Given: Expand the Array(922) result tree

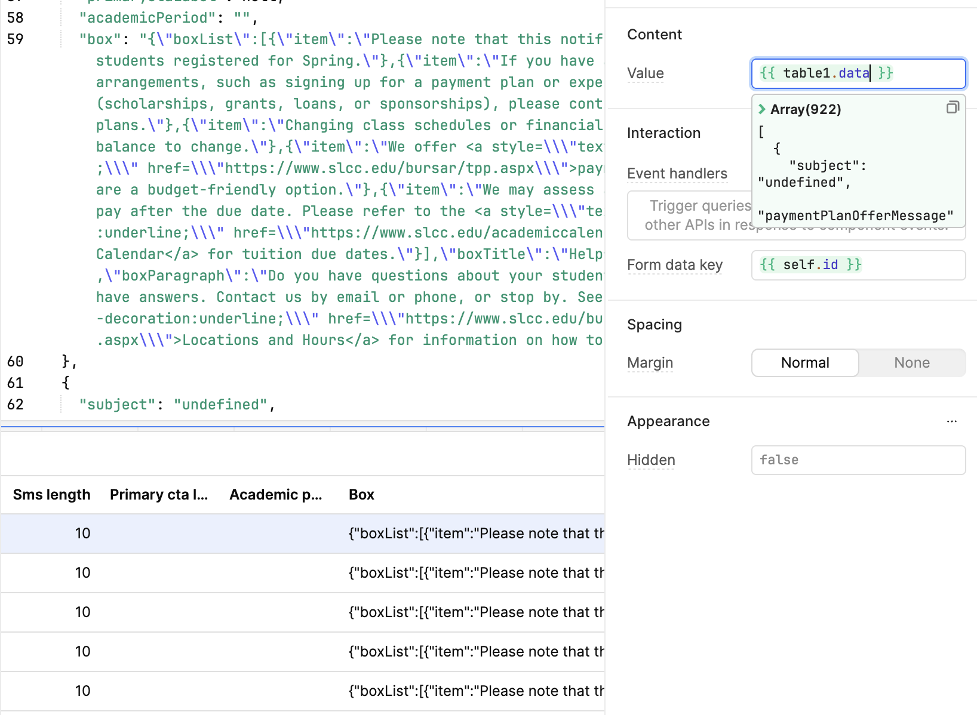Looking at the screenshot, I should pos(762,109).
